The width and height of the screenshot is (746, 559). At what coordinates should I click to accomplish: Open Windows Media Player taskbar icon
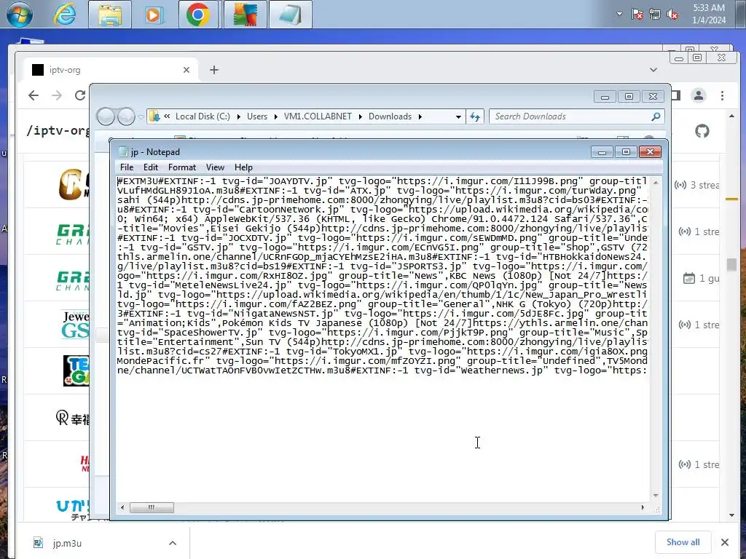pos(153,15)
